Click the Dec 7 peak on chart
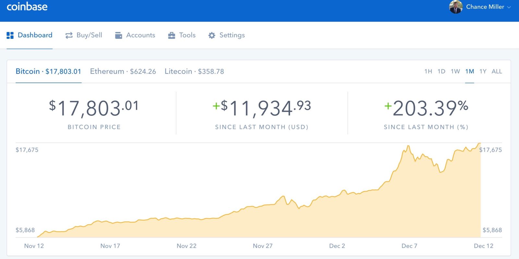 click(408, 146)
